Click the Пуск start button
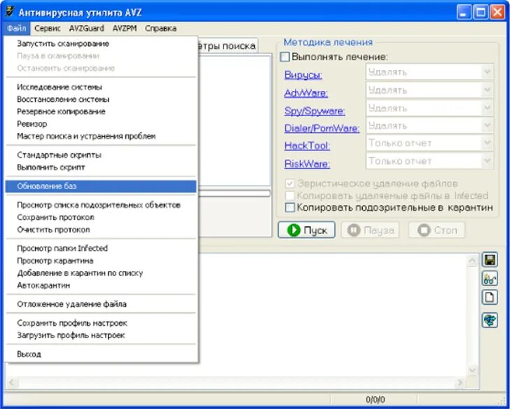 [x=306, y=230]
